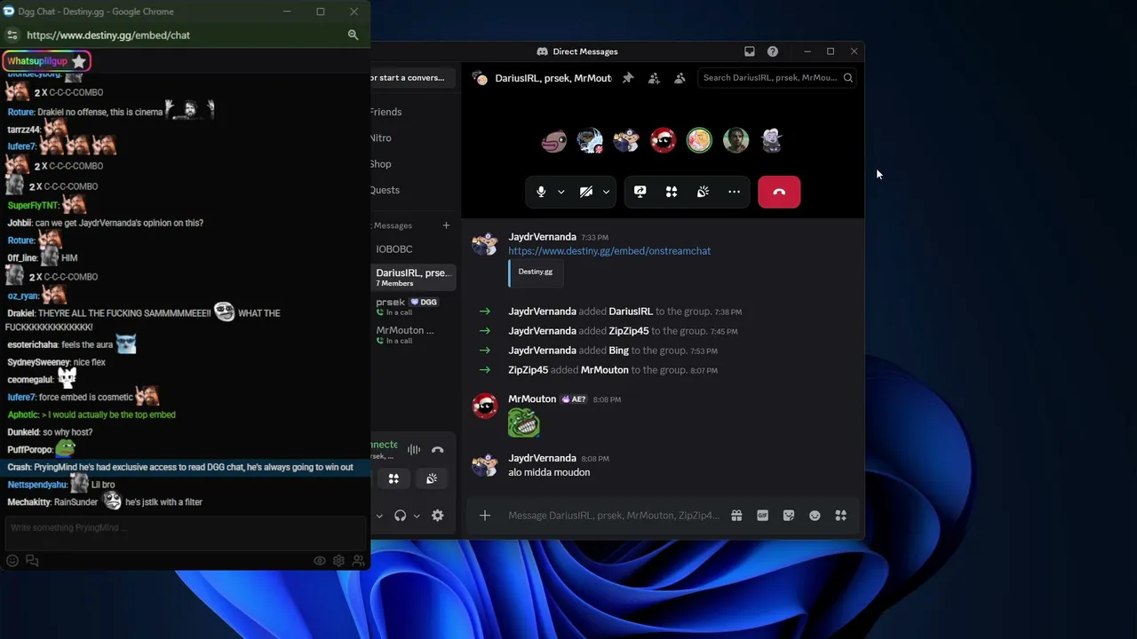Screen dimensions: 1137x639
Task: Attach a file with the plus button
Action: tap(485, 516)
